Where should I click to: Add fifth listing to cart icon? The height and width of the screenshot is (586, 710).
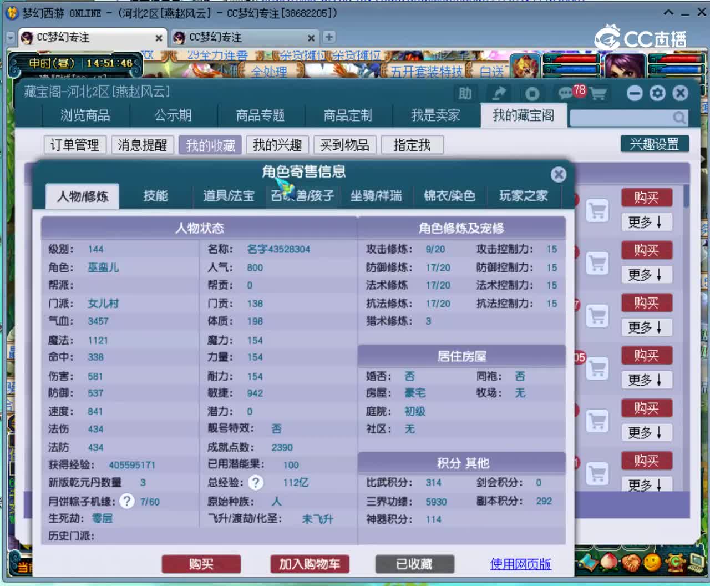pyautogui.click(x=597, y=421)
